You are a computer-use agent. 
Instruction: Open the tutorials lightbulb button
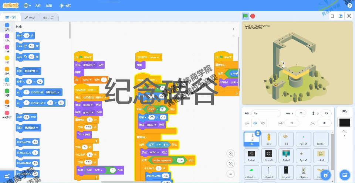[x=65, y=6]
